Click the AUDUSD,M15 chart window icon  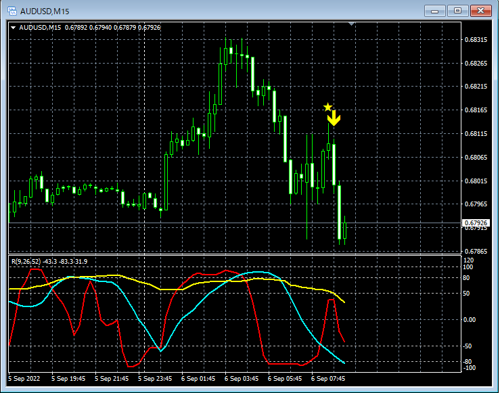12,11
